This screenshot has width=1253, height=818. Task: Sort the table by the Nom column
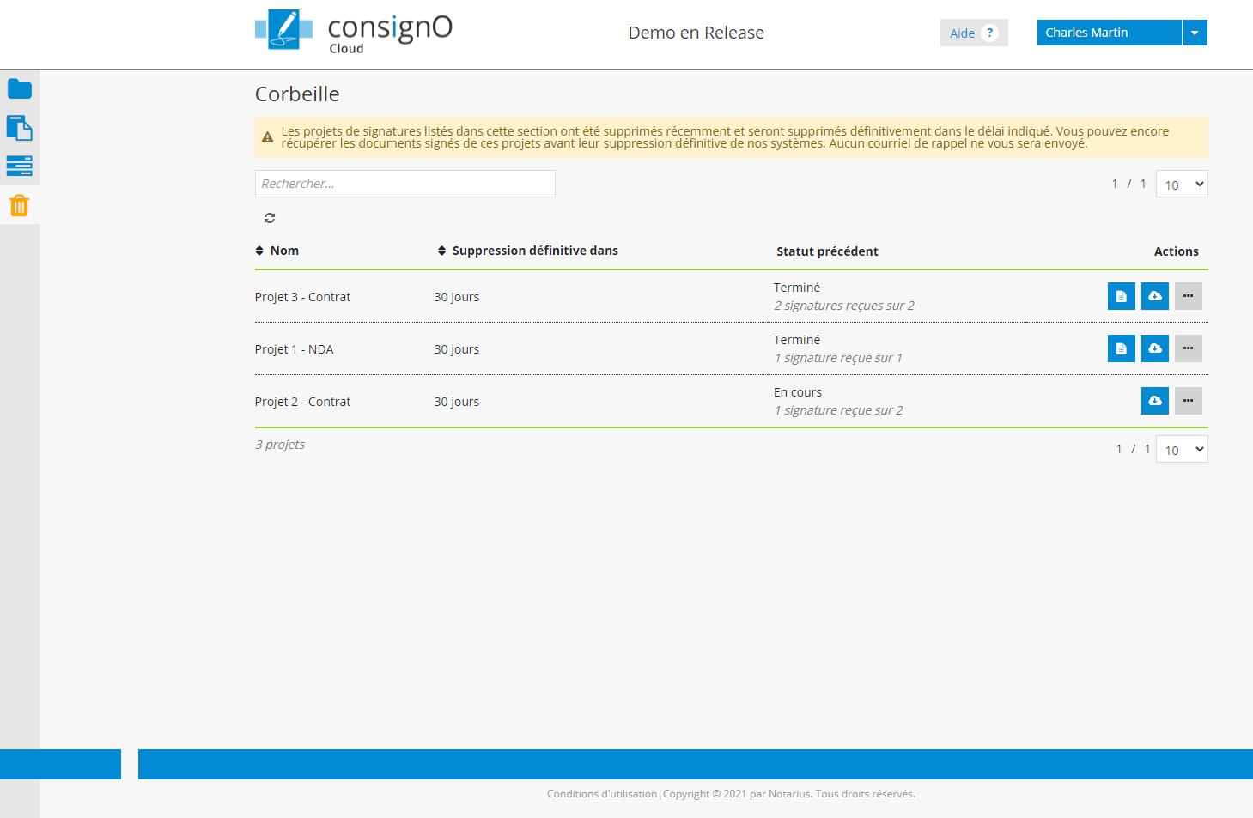tap(277, 251)
